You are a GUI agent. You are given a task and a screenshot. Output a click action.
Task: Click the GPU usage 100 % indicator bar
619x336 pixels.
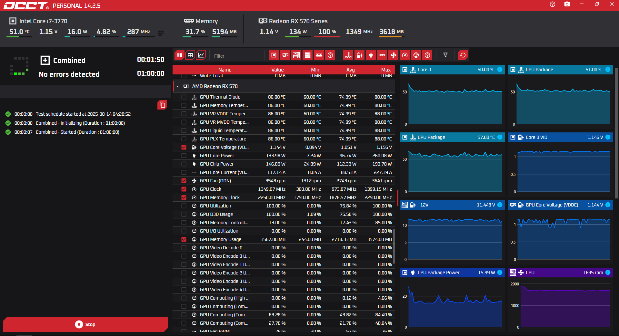327,37
